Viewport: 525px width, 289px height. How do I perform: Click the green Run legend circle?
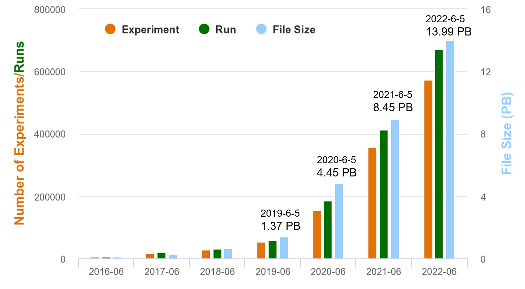point(204,29)
